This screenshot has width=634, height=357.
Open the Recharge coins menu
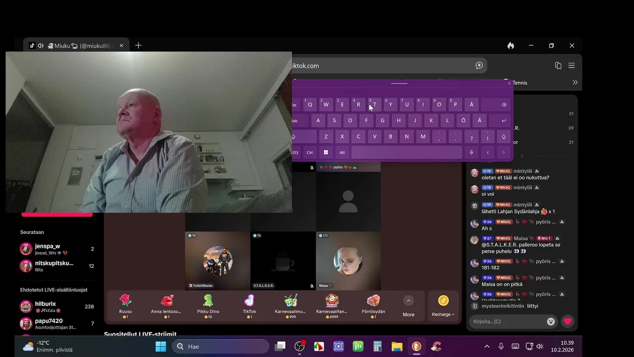point(443,306)
